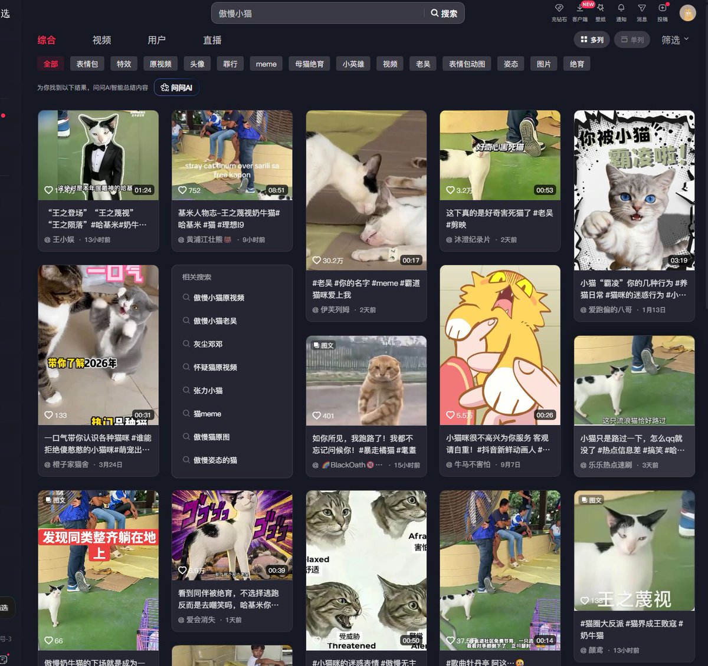Open author profile @爱跑偏的八哥
The width and height of the screenshot is (708, 666).
point(606,309)
